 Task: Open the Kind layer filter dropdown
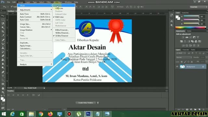181,53
